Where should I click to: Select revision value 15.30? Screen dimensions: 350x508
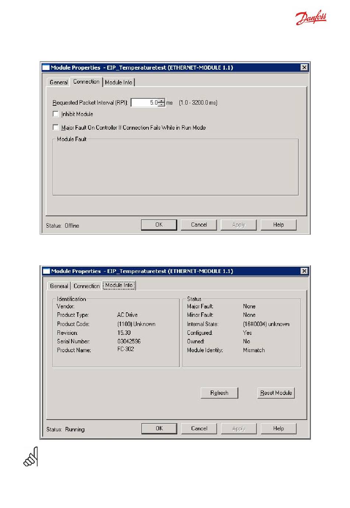[124, 333]
